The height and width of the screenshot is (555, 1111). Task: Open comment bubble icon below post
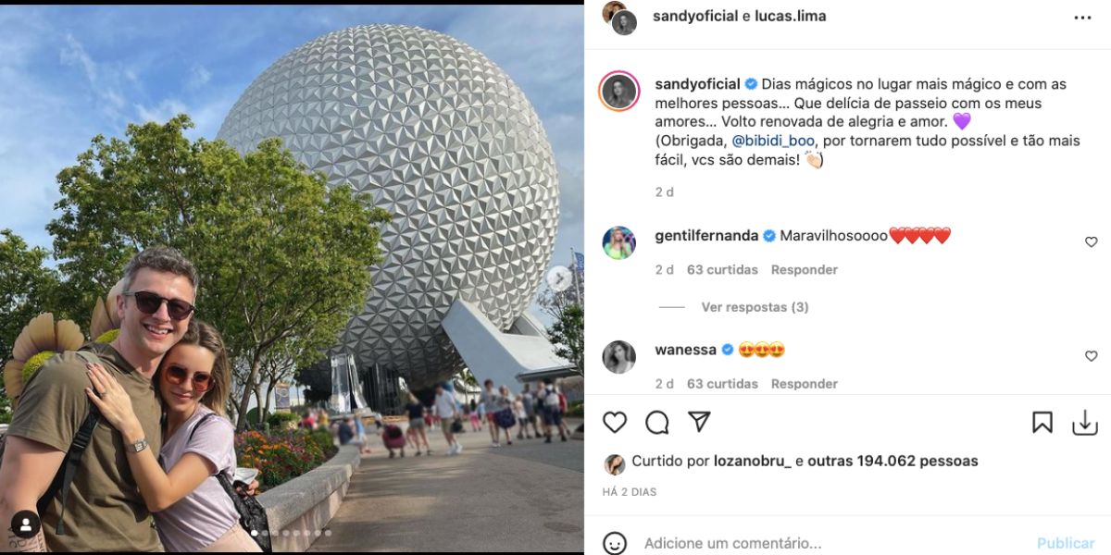657,423
